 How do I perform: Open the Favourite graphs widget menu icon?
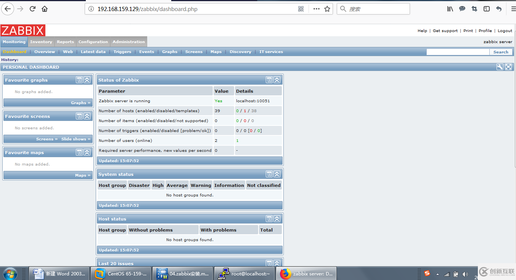click(79, 80)
